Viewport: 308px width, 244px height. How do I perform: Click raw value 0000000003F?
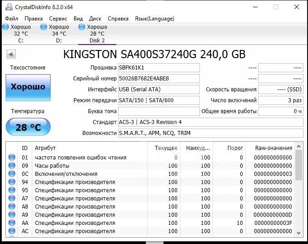coord(273,223)
